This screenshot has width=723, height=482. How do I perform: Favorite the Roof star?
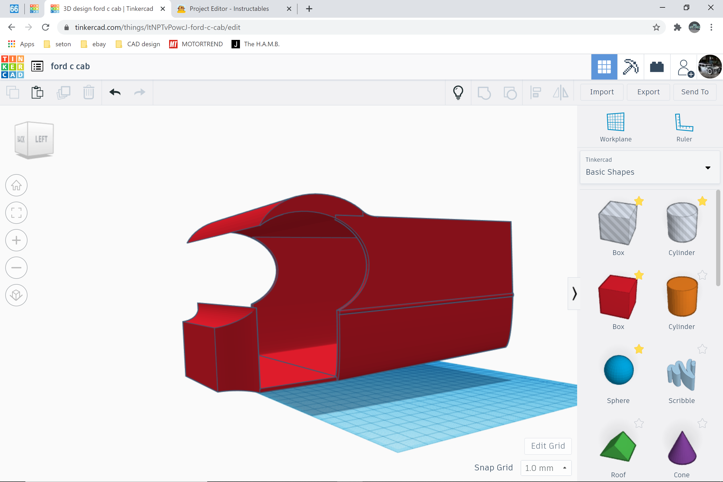[x=639, y=423]
